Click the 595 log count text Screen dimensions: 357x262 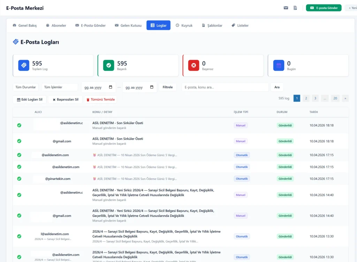pos(284,98)
